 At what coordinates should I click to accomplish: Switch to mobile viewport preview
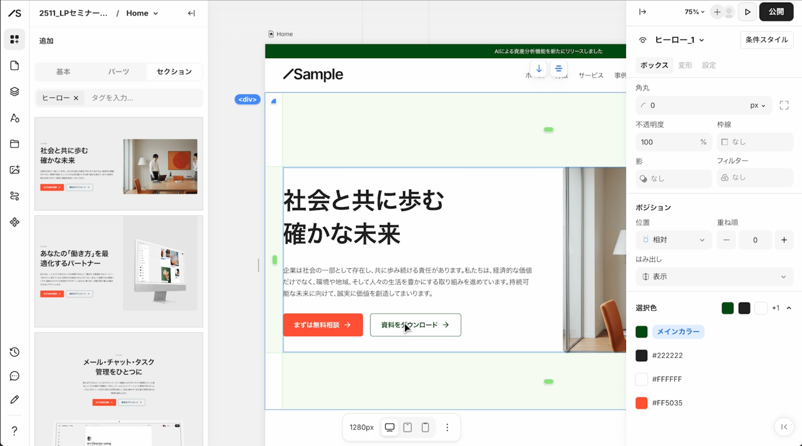point(425,427)
